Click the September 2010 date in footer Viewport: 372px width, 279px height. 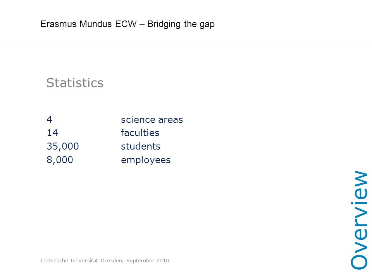148,261
